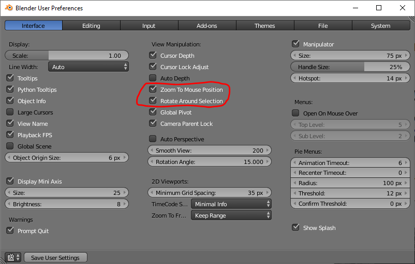
Task: Click the Recenter Timeout field
Action: (350, 173)
